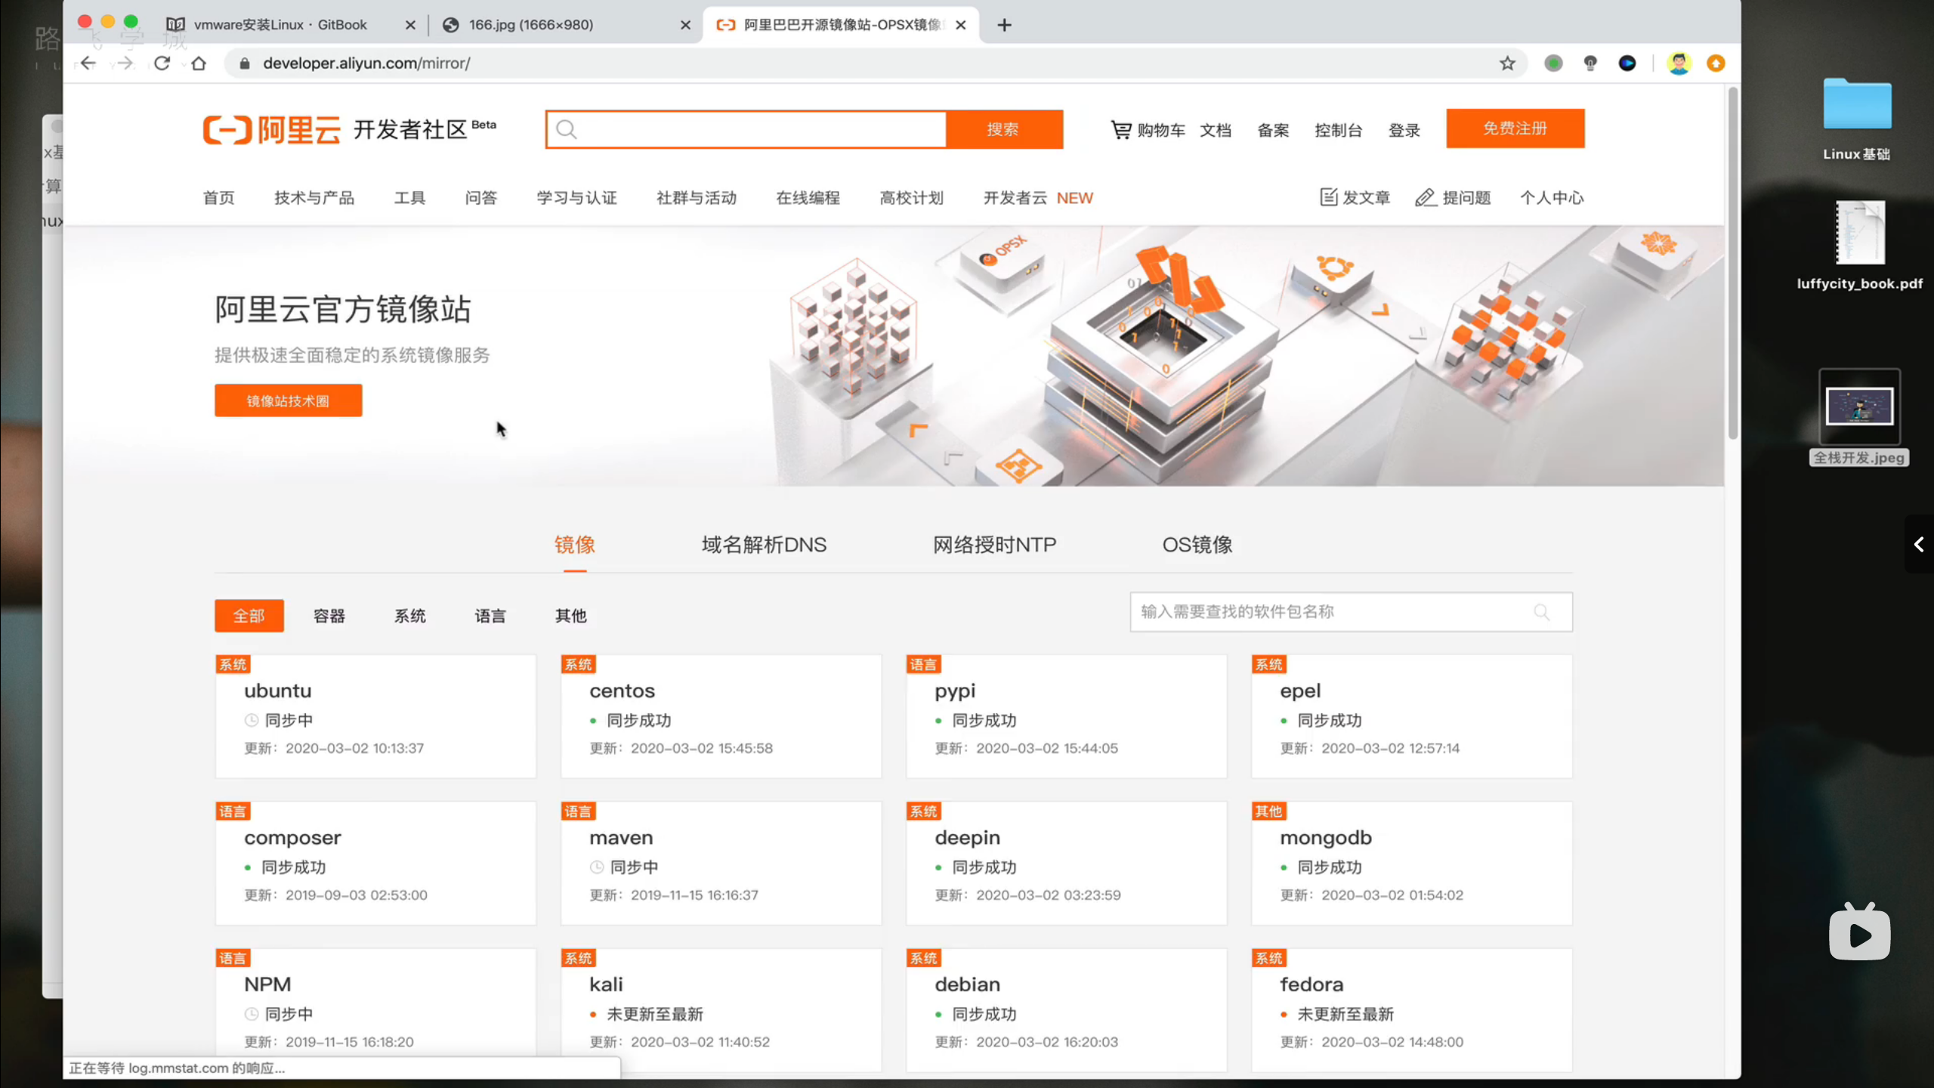Filter mirrors by 其他

[571, 616]
